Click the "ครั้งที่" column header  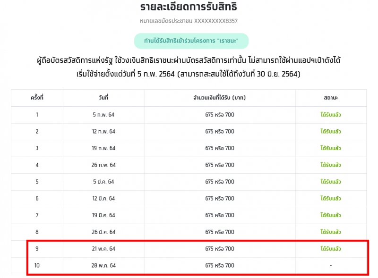click(37, 98)
